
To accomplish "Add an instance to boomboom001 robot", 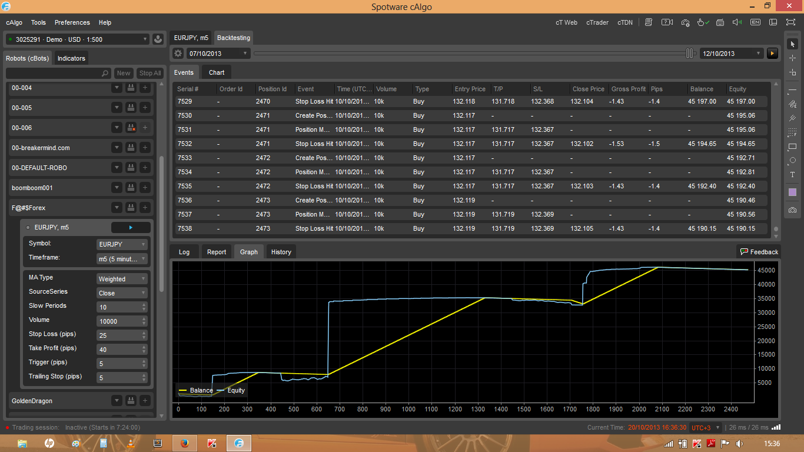I will (x=145, y=188).
